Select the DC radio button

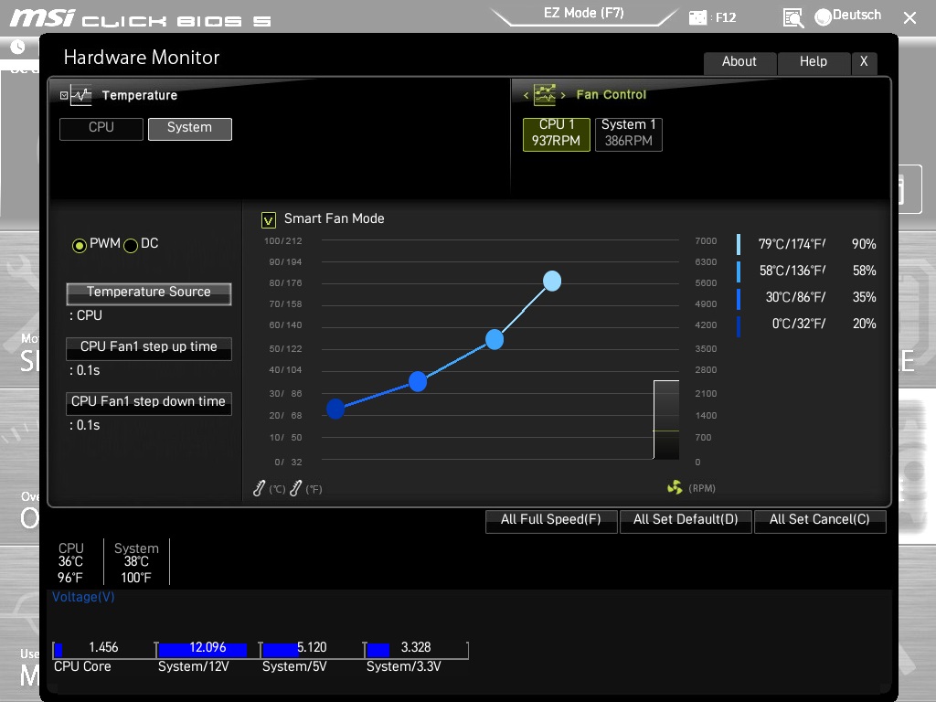[x=131, y=245]
